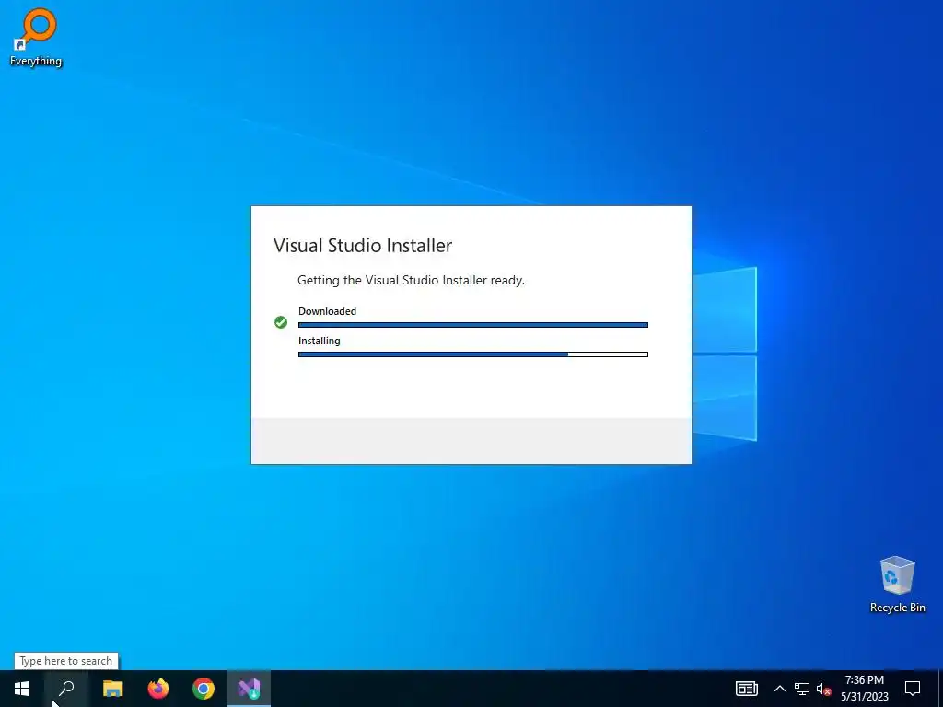The height and width of the screenshot is (707, 943).
Task: Open the Recycle Bin on desktop
Action: pos(897,585)
